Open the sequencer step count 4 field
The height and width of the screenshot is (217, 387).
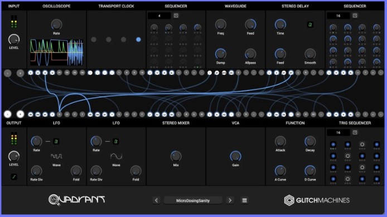click(x=159, y=16)
